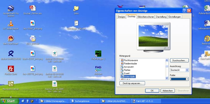Image resolution: width=210 pixels, height=104 pixels.
Task: Click Internet Explorer quick launch icon
Action: pyautogui.click(x=23, y=101)
